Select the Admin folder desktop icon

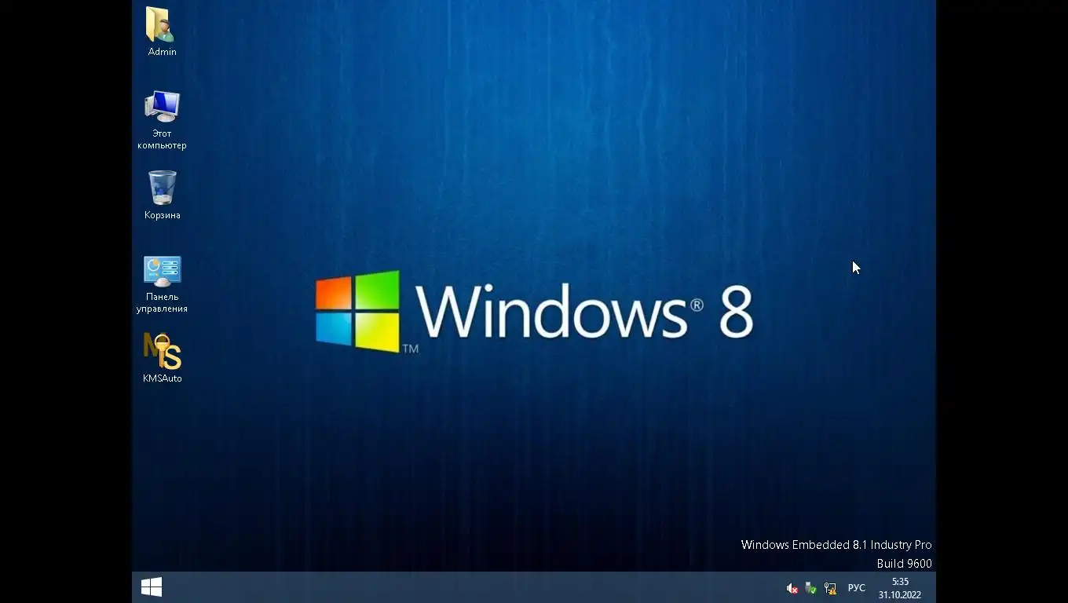tap(162, 31)
